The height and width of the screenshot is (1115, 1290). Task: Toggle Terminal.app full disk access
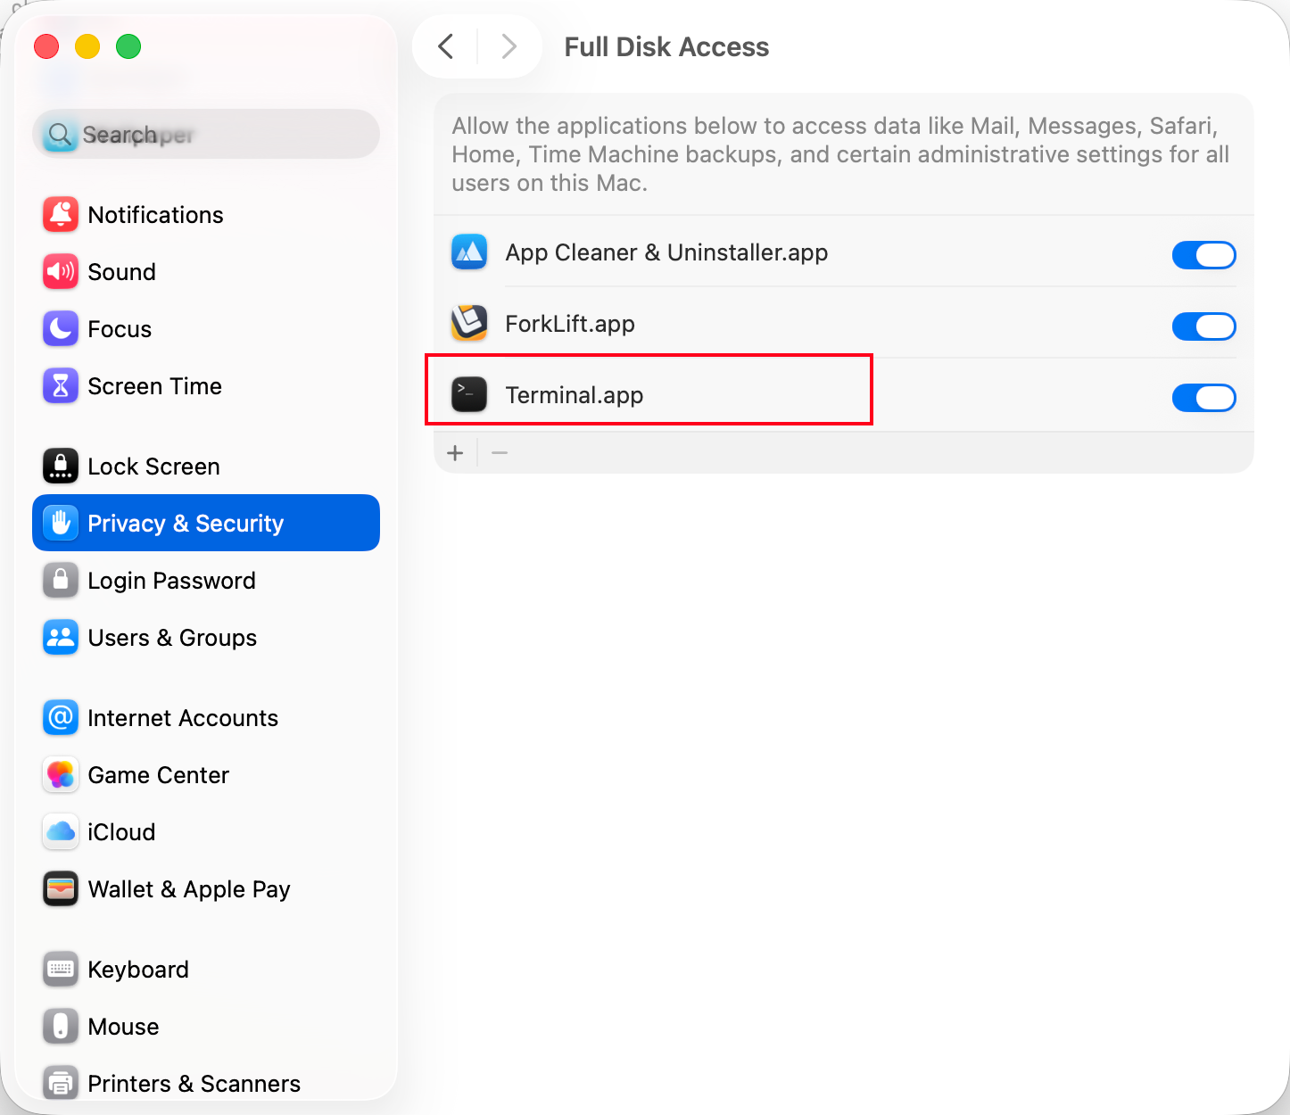1203,398
